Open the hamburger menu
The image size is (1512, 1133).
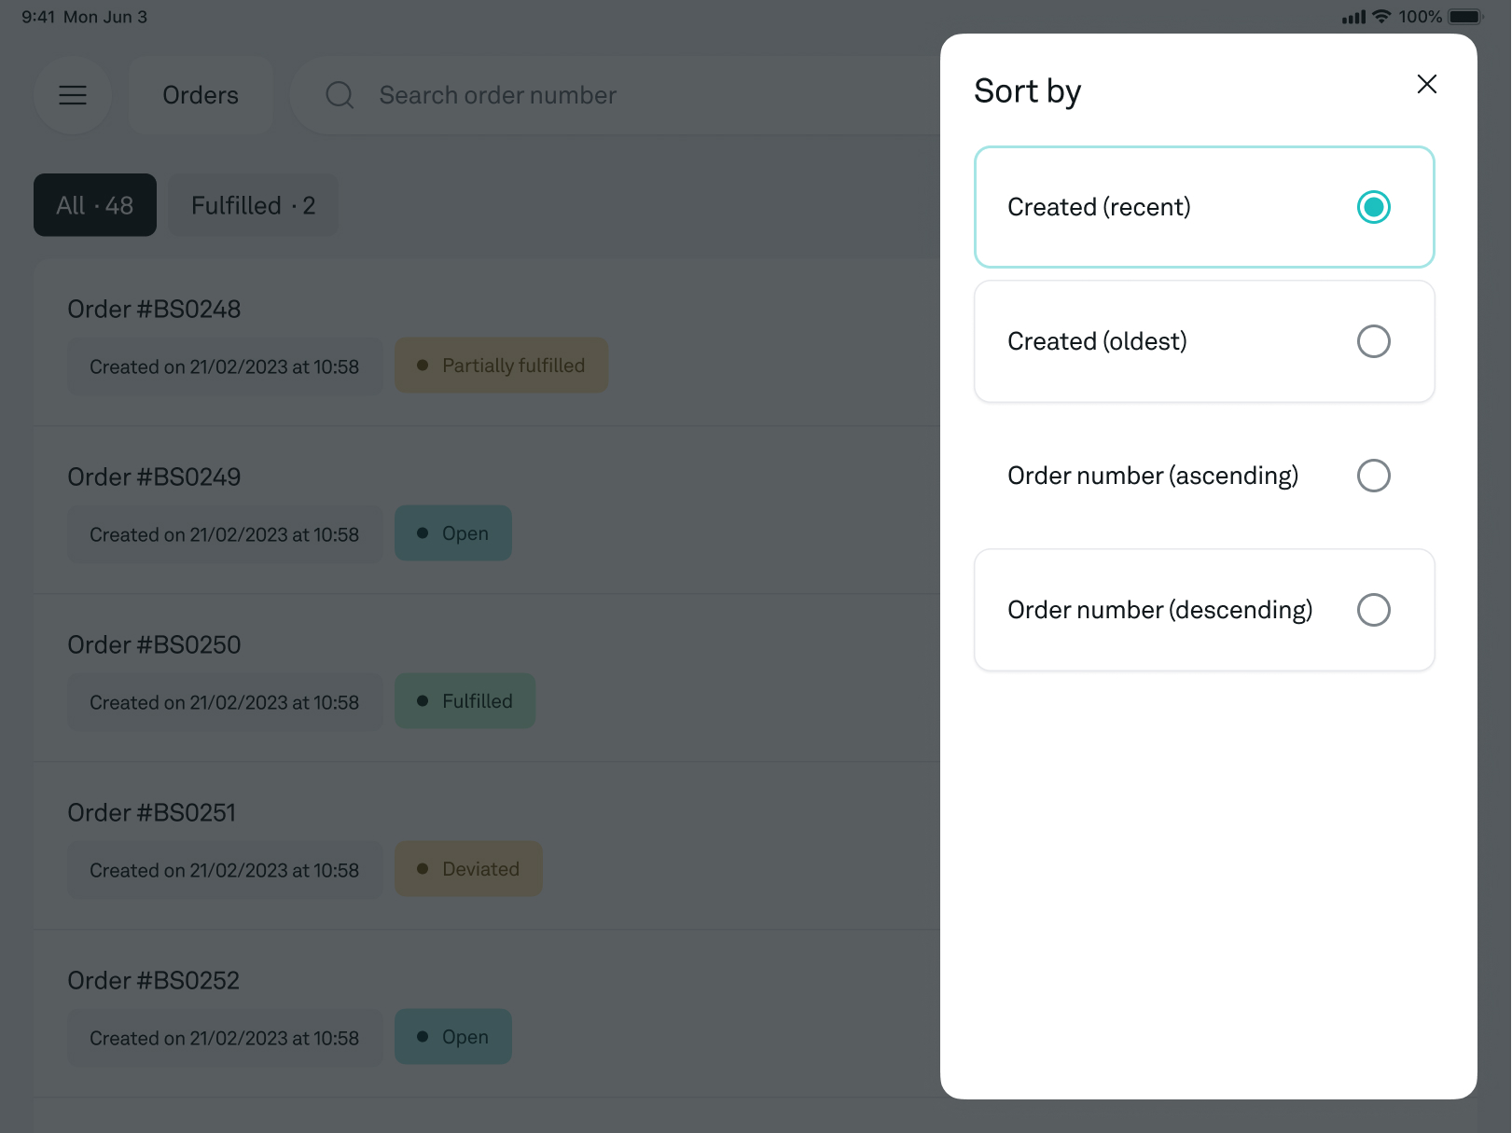pyautogui.click(x=73, y=95)
